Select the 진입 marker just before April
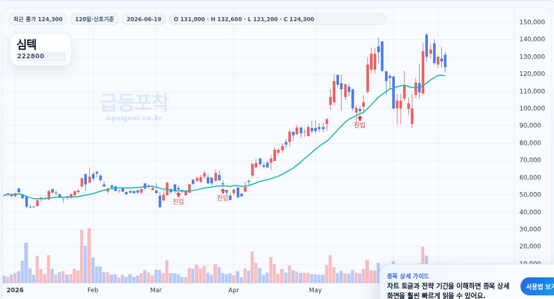This screenshot has width=554, height=299. pos(223,195)
